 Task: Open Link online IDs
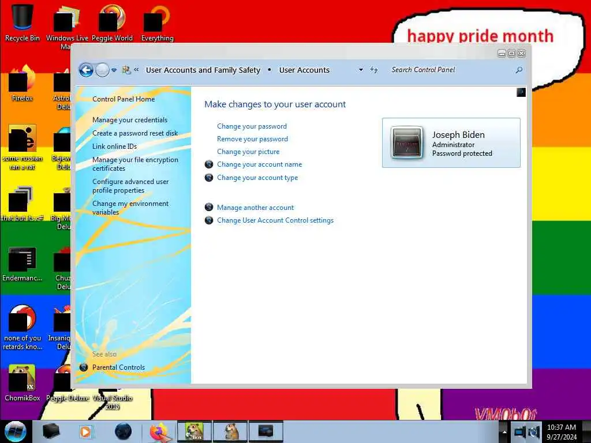(x=115, y=146)
